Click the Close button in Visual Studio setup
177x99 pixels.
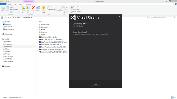[95, 84]
